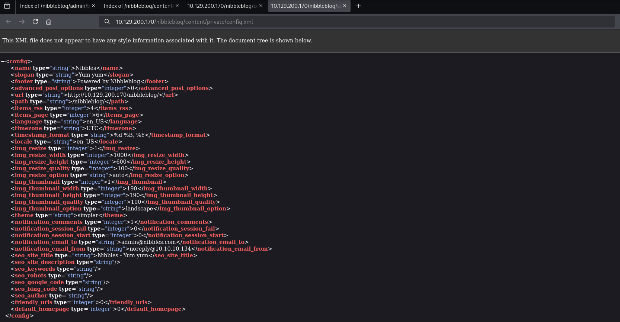Close the active config.xml tab
The image size is (620, 322).
pos(345,6)
